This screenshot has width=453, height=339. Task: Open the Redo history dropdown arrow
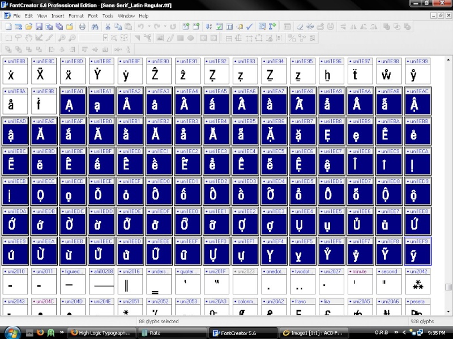pyautogui.click(x=165, y=27)
